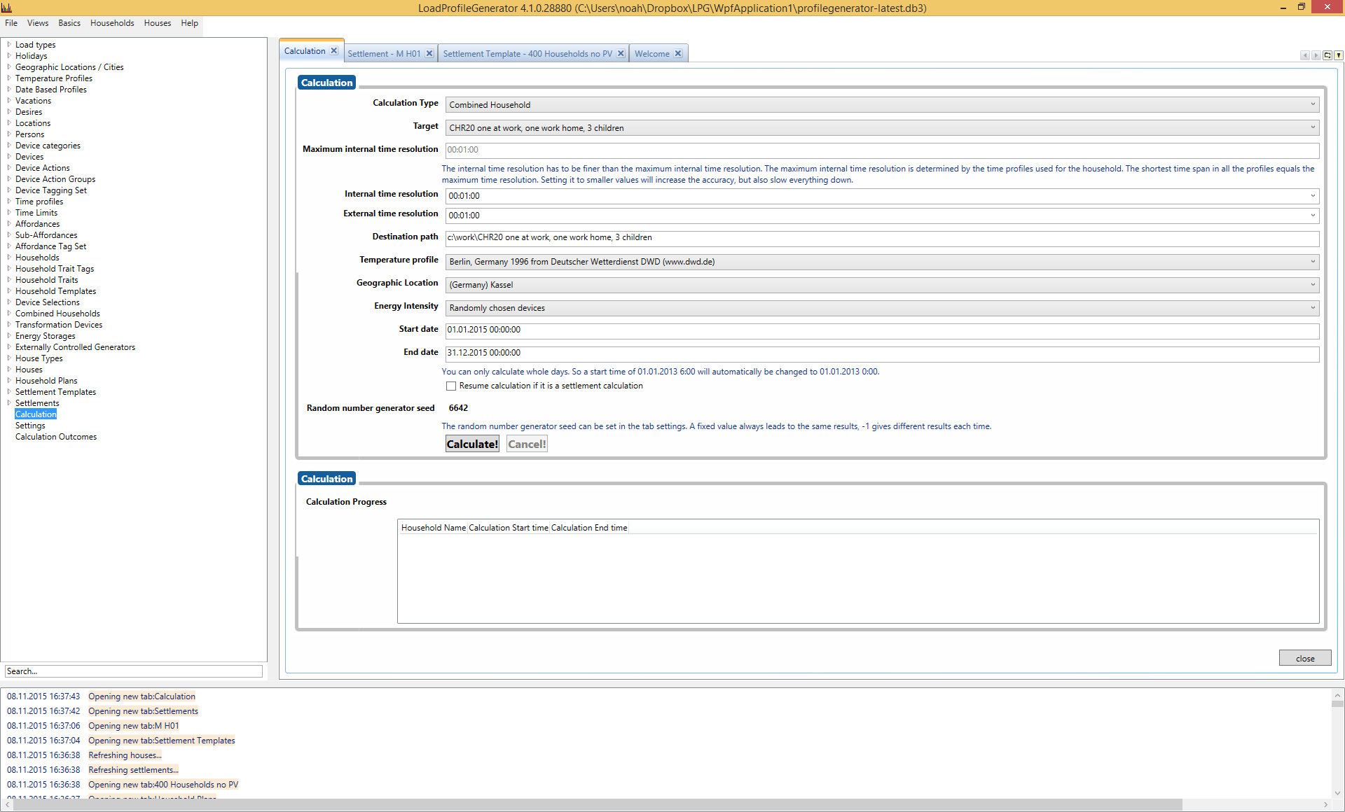Select Transformation Devices in the tree
This screenshot has width=1345, height=812.
(x=59, y=325)
